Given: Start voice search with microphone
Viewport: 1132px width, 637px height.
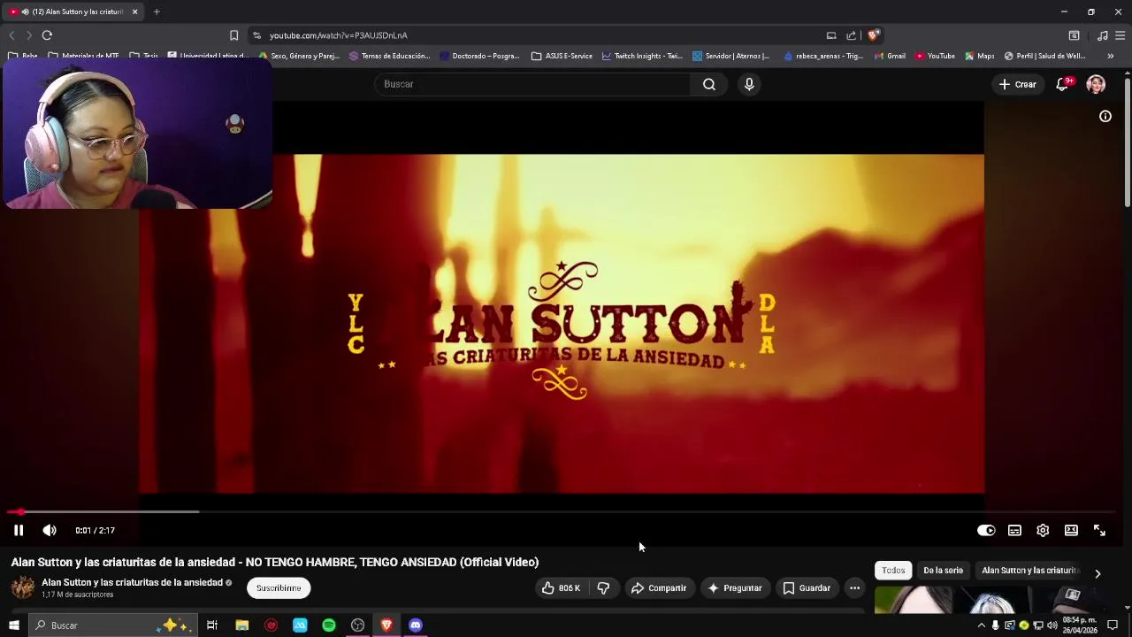Looking at the screenshot, I should [x=749, y=84].
